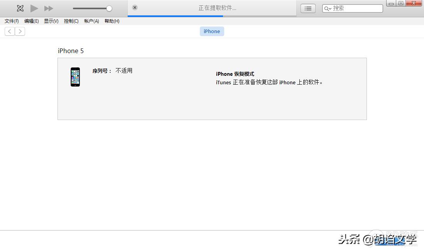Cancel software extraction with the X icon

pos(135,8)
